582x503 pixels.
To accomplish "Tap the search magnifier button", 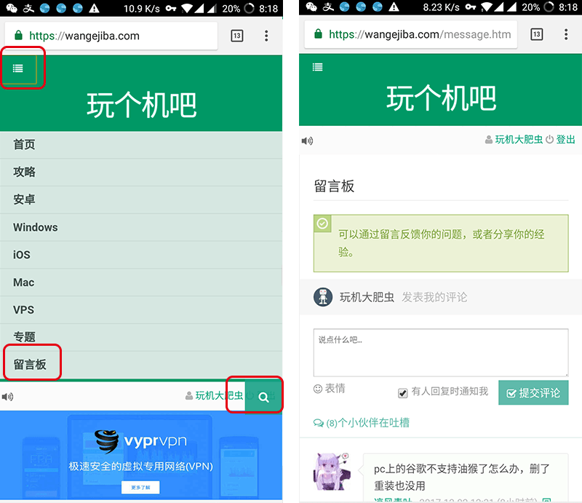I will (263, 397).
